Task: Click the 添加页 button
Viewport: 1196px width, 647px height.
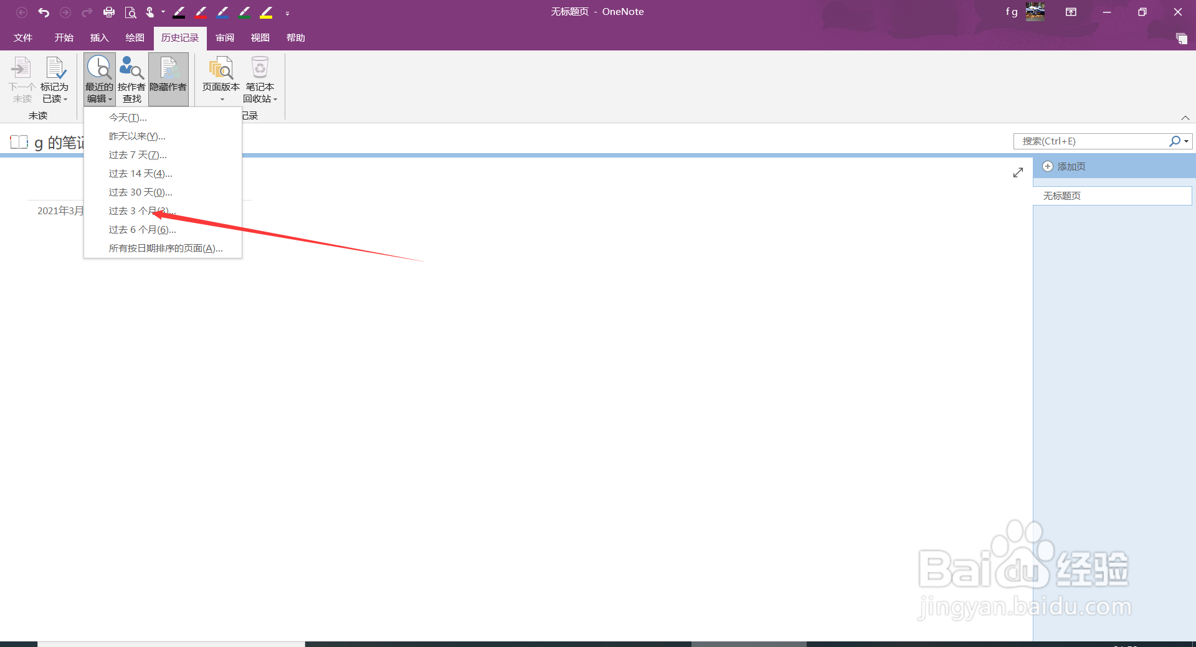Action: pyautogui.click(x=1065, y=167)
